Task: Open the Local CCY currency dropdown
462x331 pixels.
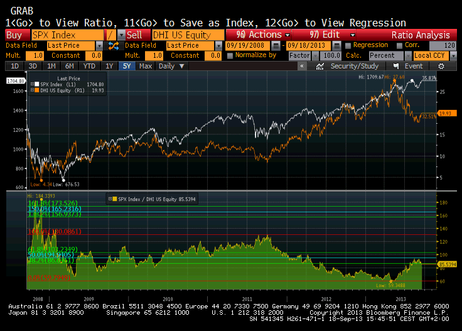Action: [x=453, y=56]
